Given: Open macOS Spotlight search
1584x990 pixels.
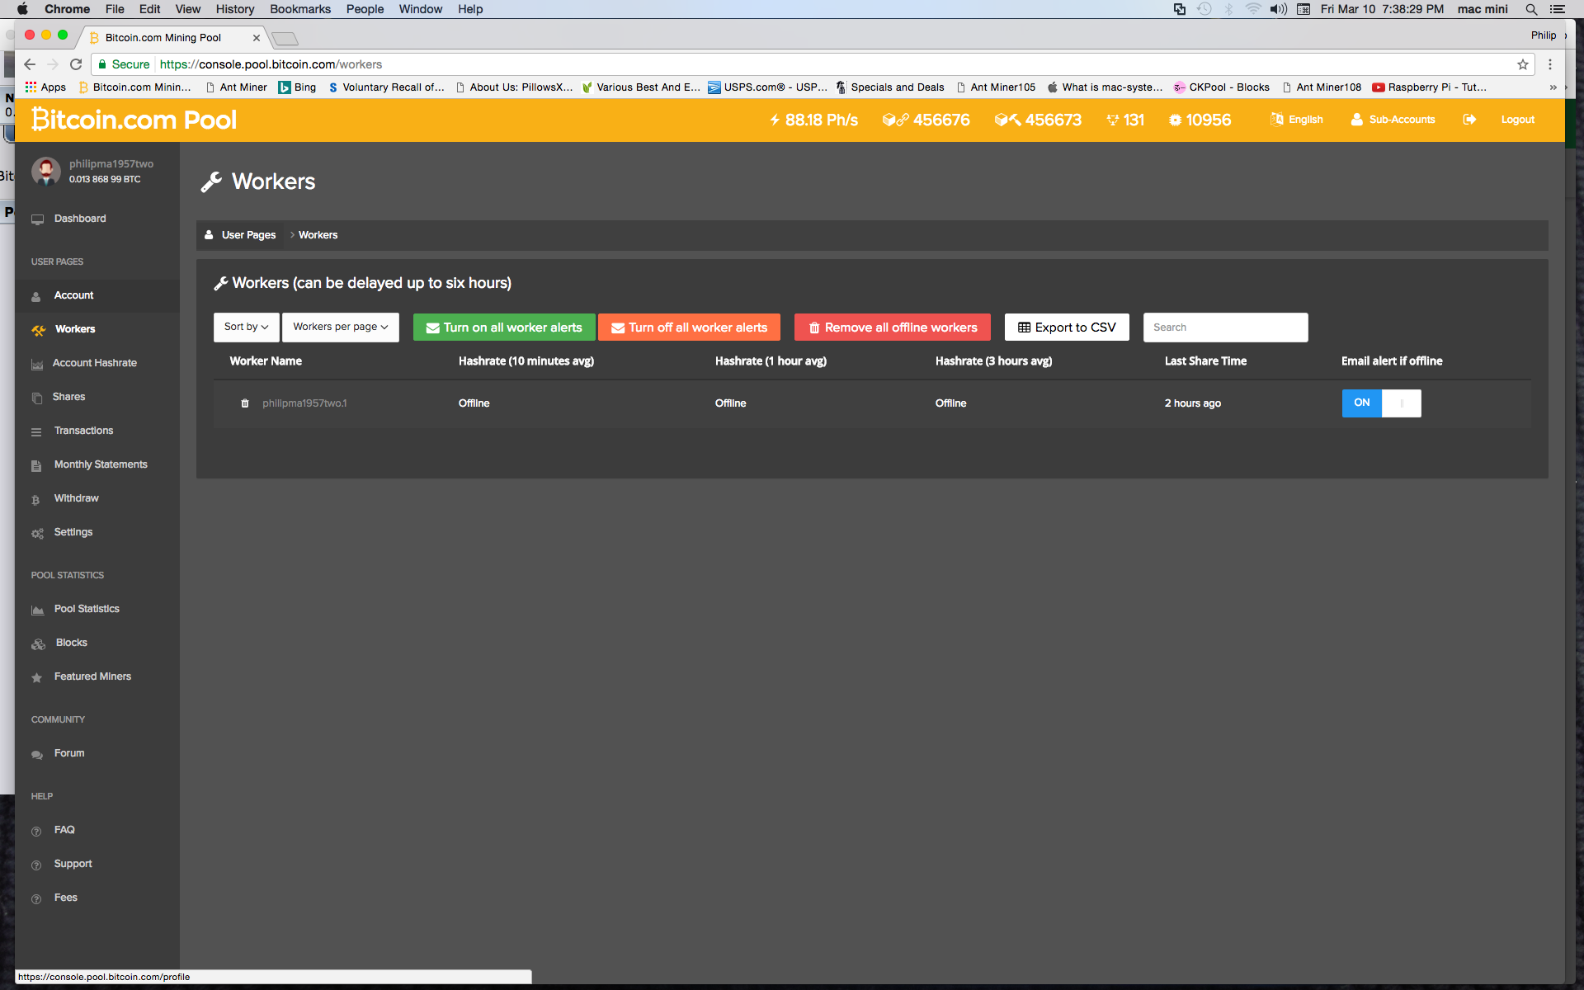Looking at the screenshot, I should (x=1531, y=9).
